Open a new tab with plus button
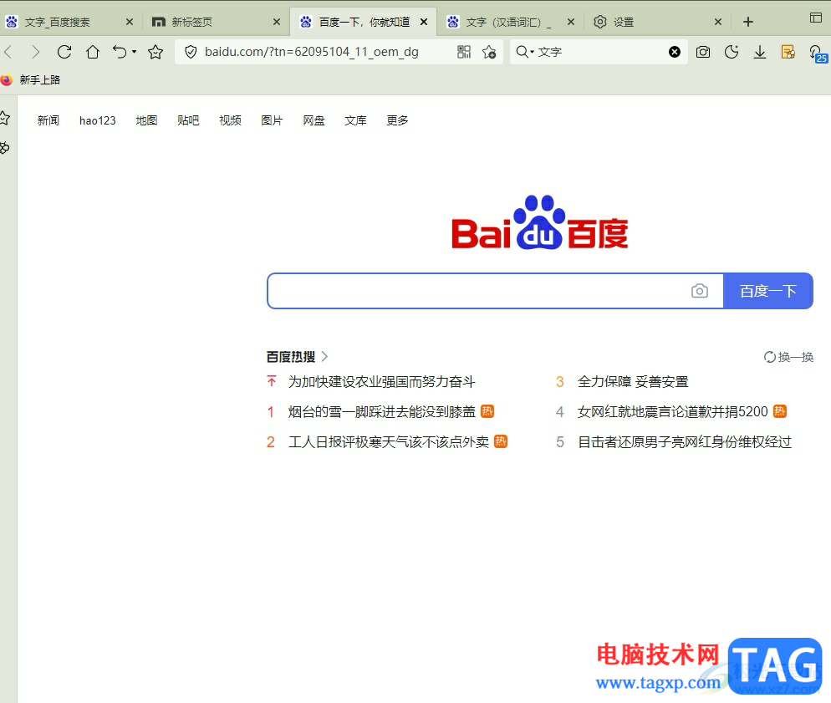Viewport: 831px width, 703px height. click(747, 22)
